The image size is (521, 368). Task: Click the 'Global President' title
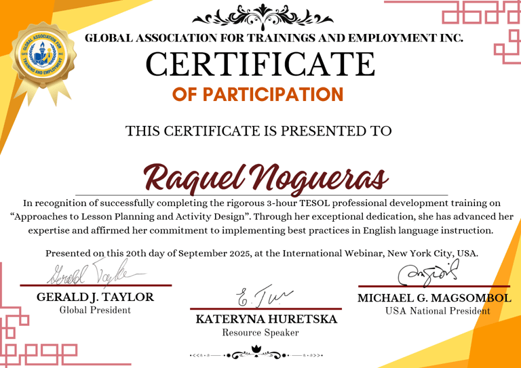[x=96, y=310]
